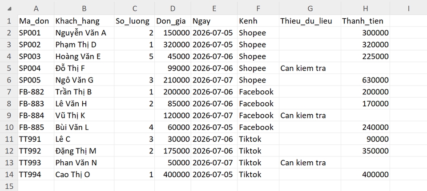Click the Thanh_tien header cell
Viewport: 427px width, 191px height.
coord(365,21)
